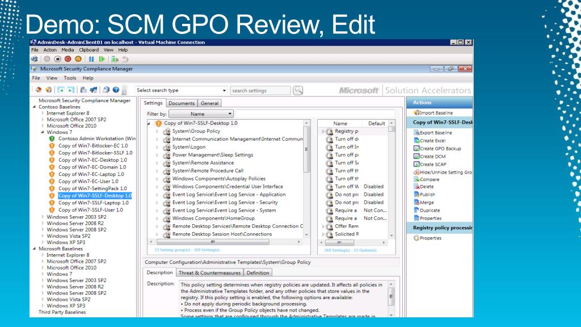
Task: Click Hide/Unhide Setting Group action
Action: [443, 172]
